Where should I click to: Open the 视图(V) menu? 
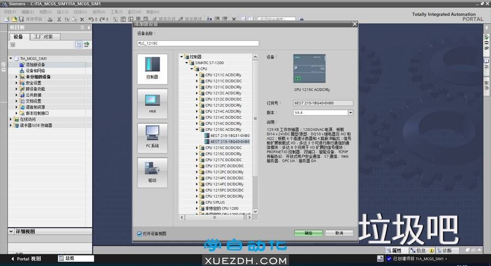(x=45, y=12)
